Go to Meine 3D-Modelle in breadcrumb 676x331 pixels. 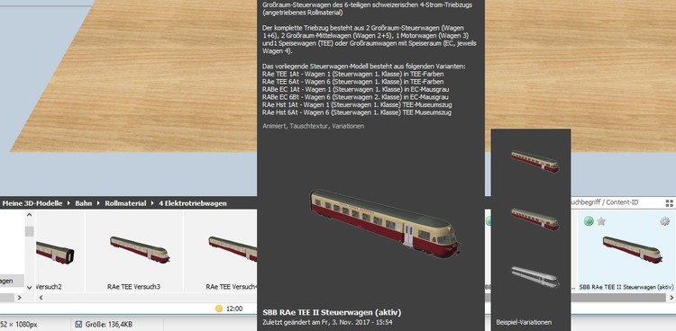32,203
